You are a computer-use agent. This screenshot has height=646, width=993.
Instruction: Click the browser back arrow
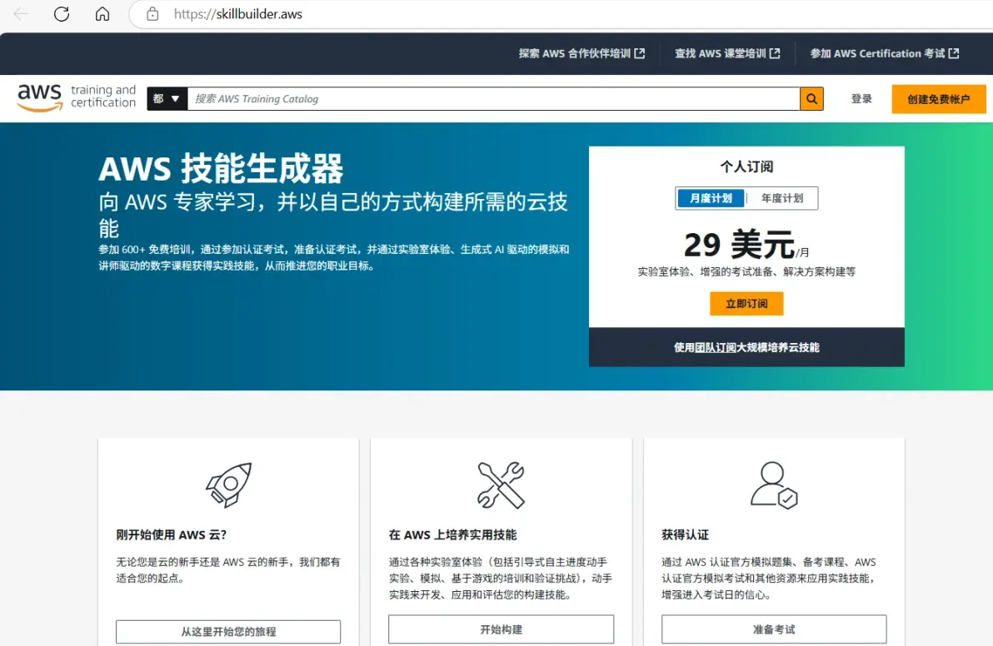point(21,14)
